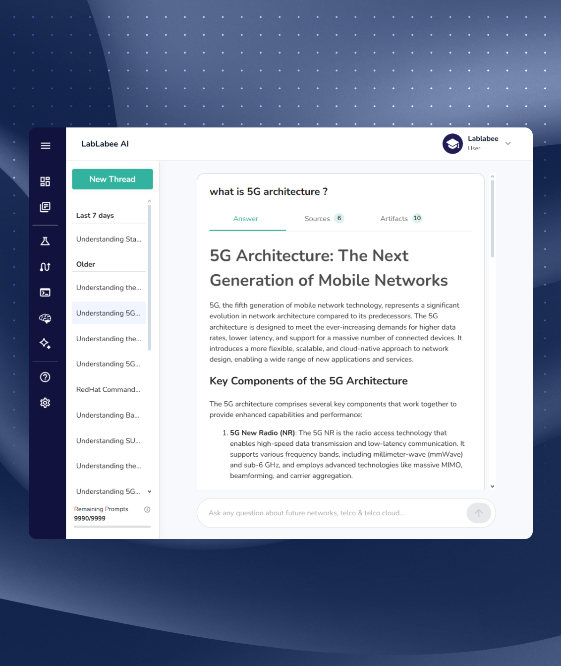The width and height of the screenshot is (561, 666).
Task: Open the highlighted Understanding 5G... thread
Action: click(109, 313)
